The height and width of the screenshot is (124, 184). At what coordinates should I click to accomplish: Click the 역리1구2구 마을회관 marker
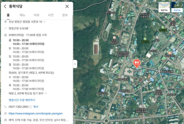click(x=144, y=11)
